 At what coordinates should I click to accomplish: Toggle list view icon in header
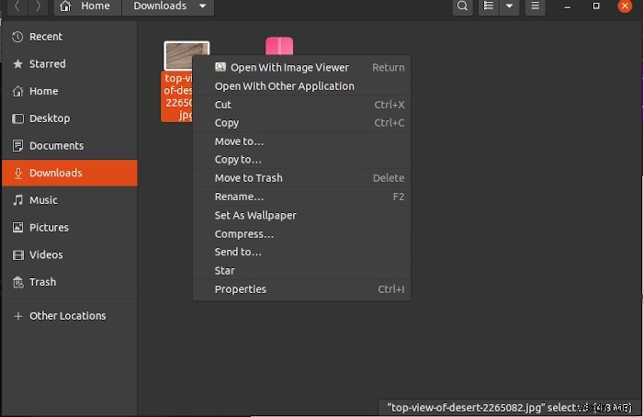(x=489, y=6)
